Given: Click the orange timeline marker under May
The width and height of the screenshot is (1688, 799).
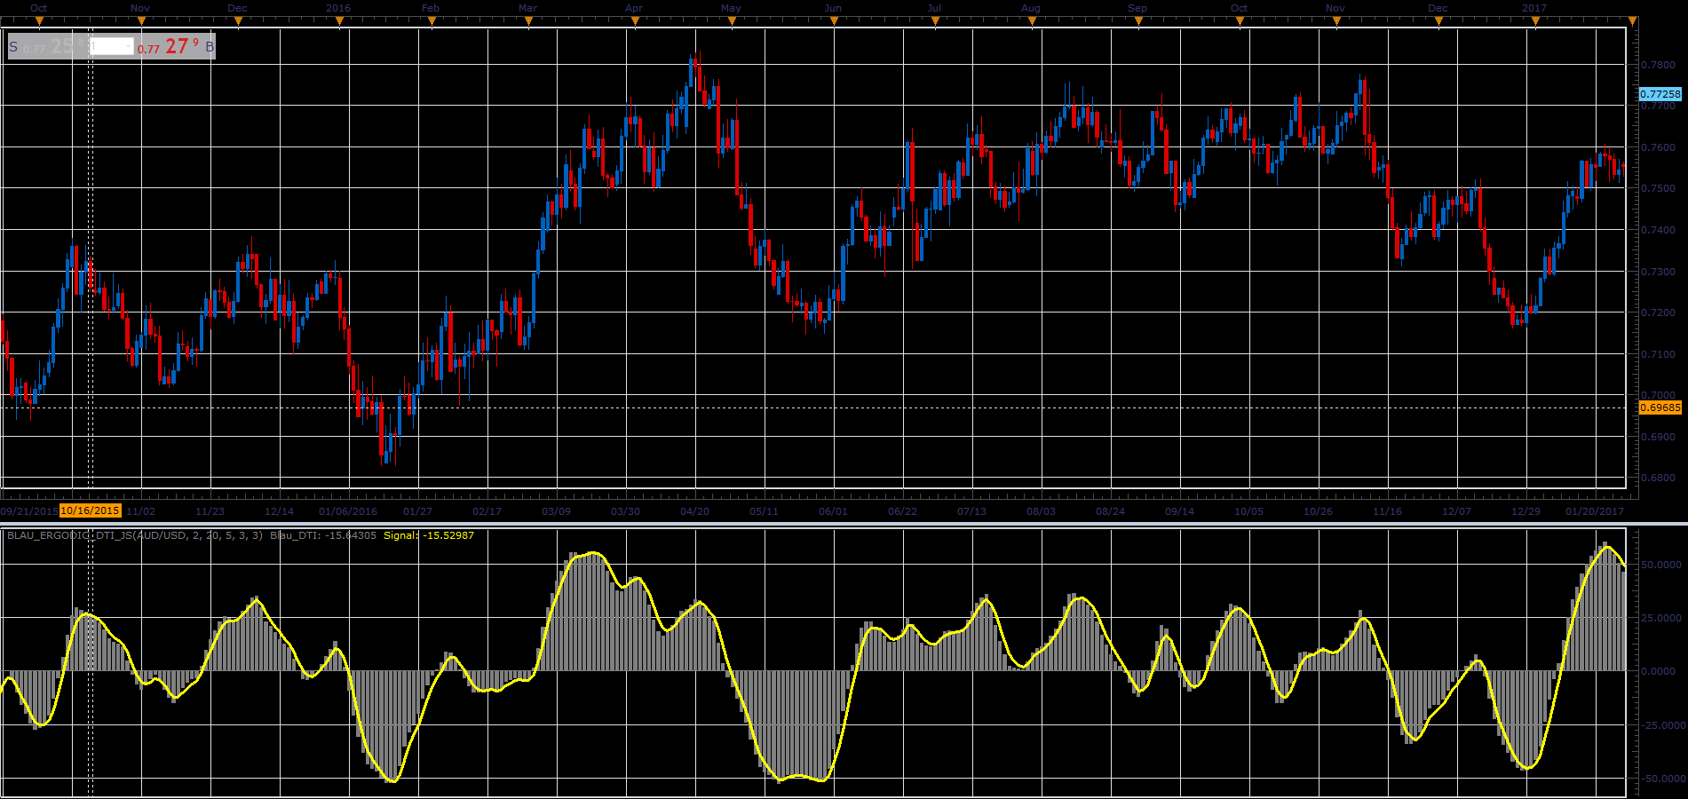Looking at the screenshot, I should 732,20.
